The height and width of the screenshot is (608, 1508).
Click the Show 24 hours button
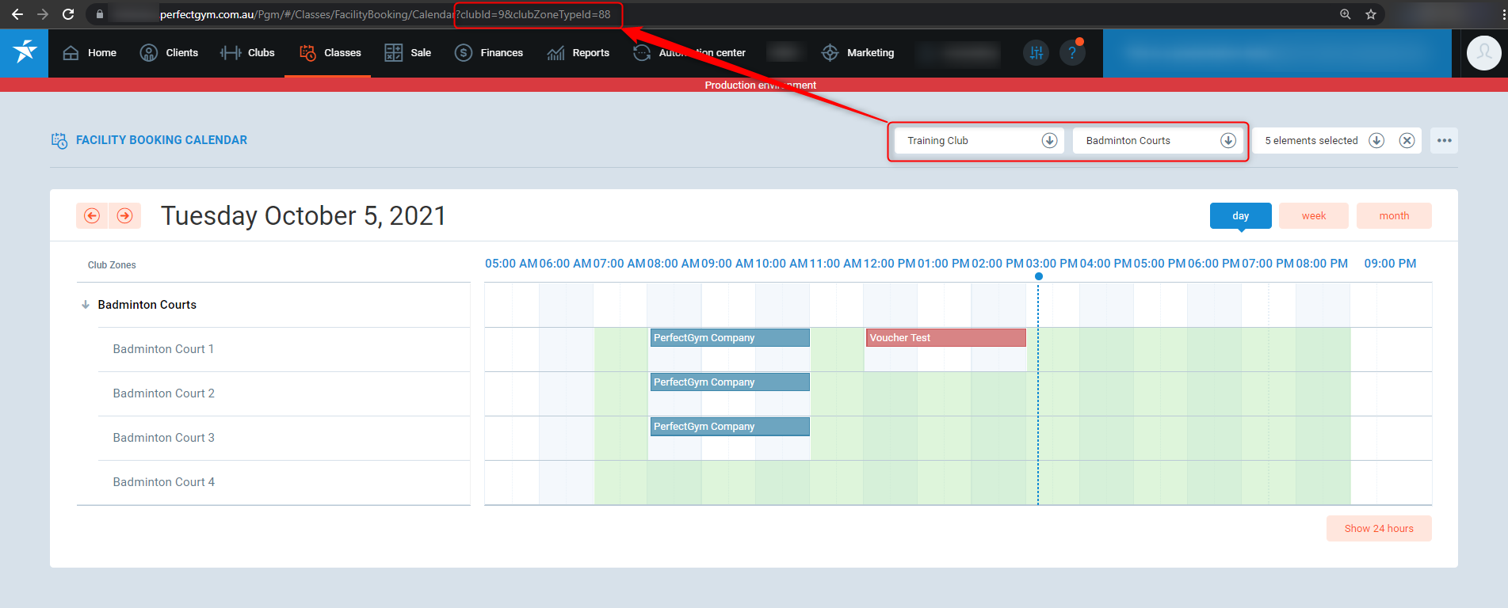tap(1378, 529)
